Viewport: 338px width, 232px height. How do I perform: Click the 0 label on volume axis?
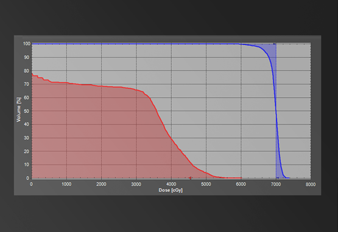27,178
